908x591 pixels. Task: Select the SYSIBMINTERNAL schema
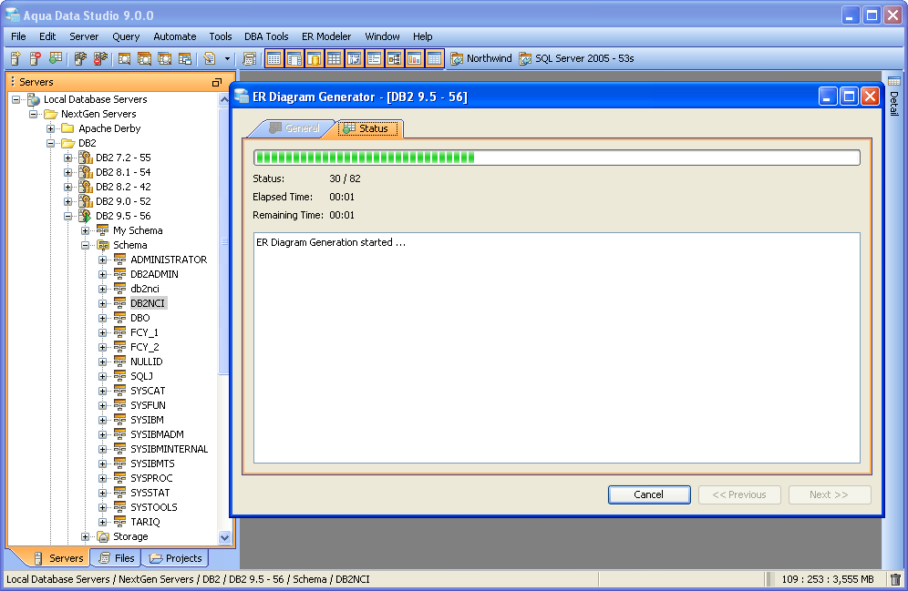point(169,449)
